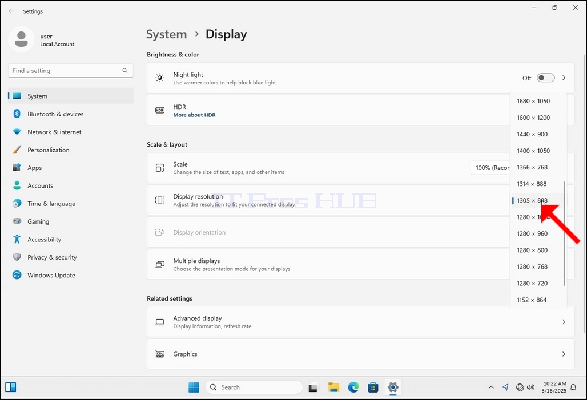Open the user account avatar
This screenshot has width=587, height=400.
pos(21,39)
